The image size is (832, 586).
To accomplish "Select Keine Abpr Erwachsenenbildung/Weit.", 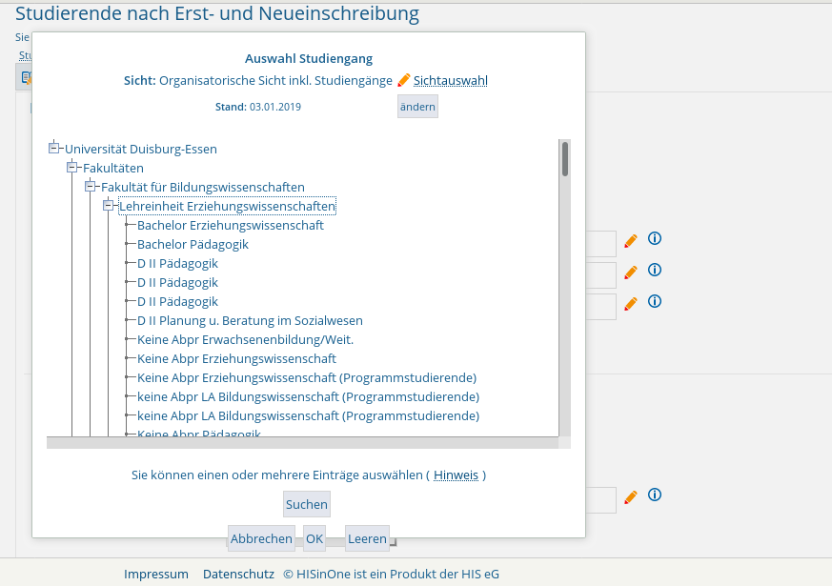I will point(245,340).
